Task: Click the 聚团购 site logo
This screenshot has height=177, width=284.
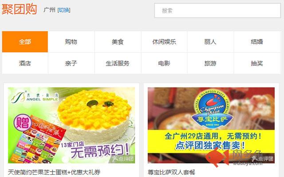Action: tap(19, 9)
